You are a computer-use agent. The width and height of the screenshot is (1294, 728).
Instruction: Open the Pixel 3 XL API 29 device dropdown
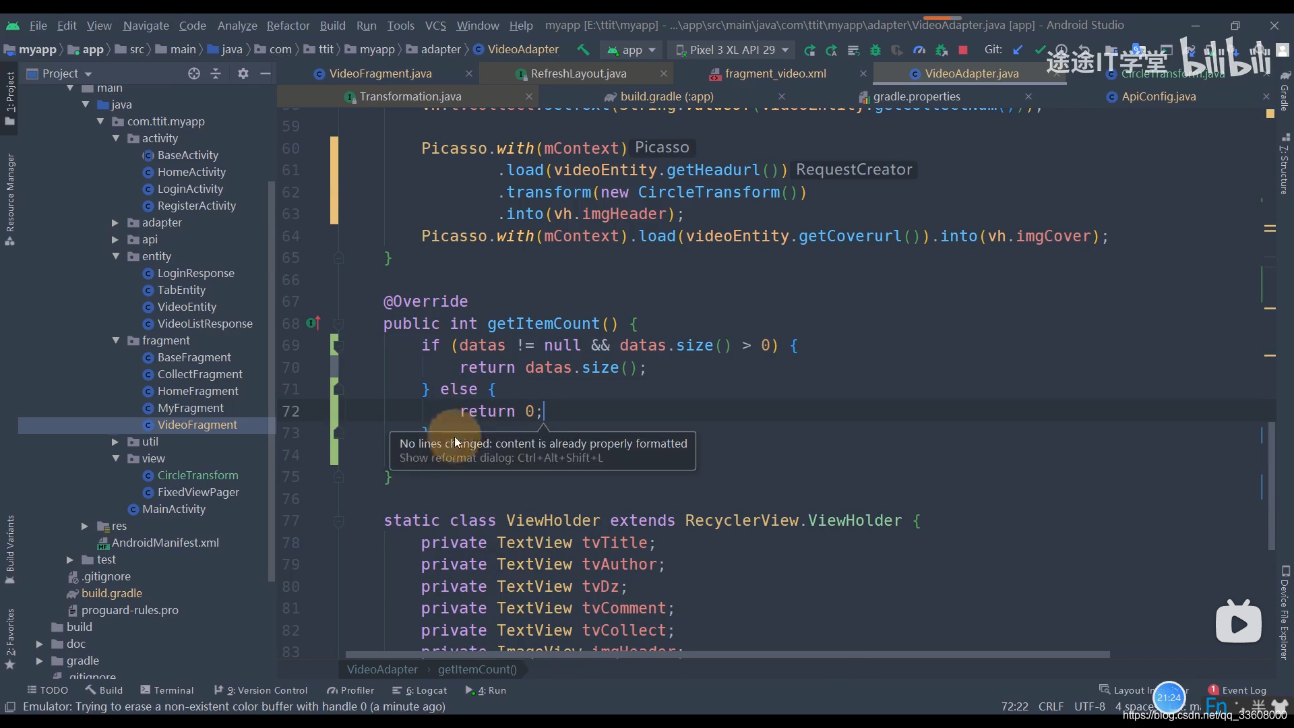coord(731,50)
